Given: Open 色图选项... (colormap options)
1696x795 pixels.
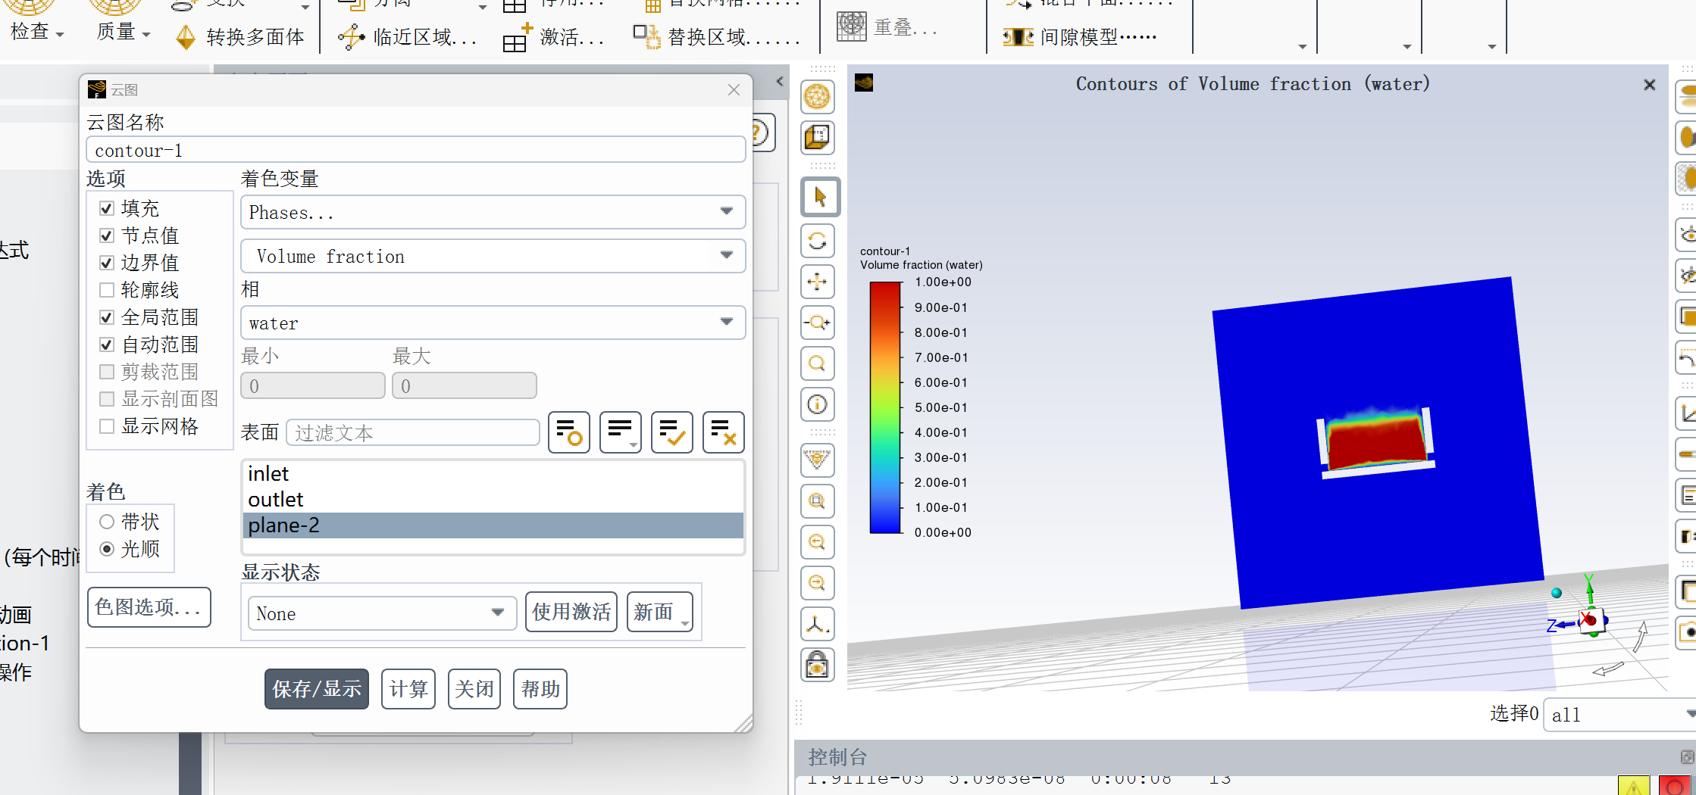Looking at the screenshot, I should tap(149, 607).
